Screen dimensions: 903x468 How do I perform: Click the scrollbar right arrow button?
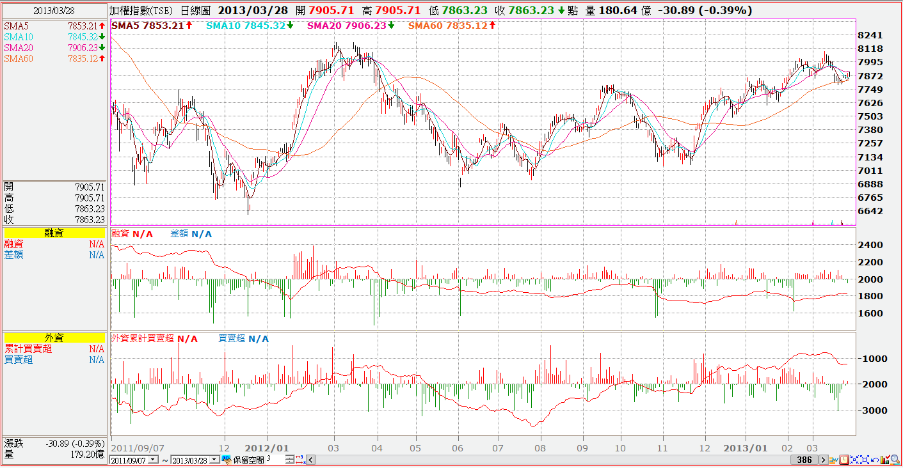pyautogui.click(x=824, y=460)
